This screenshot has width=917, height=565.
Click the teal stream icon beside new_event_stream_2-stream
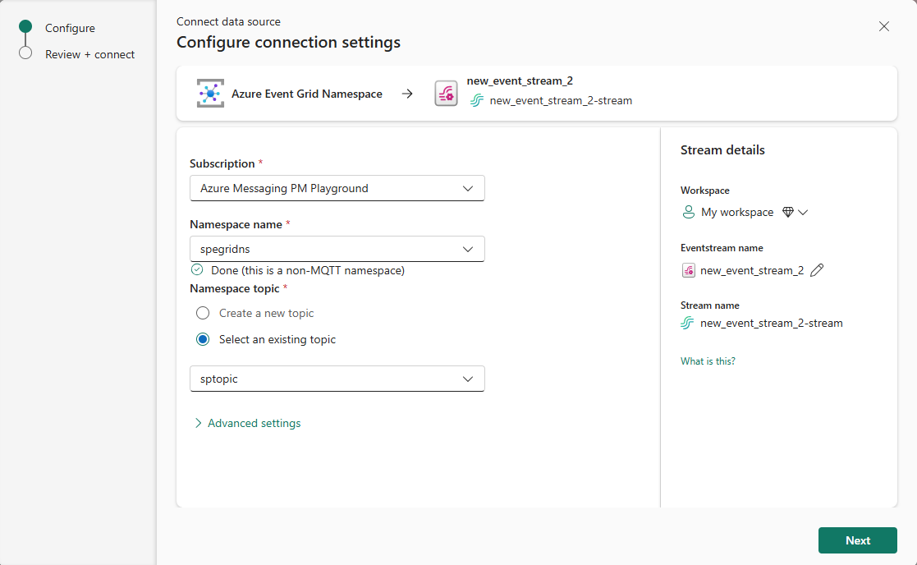tap(477, 101)
